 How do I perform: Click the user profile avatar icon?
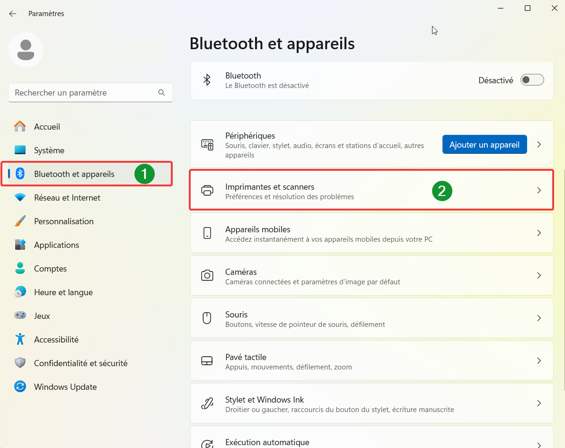pos(26,50)
